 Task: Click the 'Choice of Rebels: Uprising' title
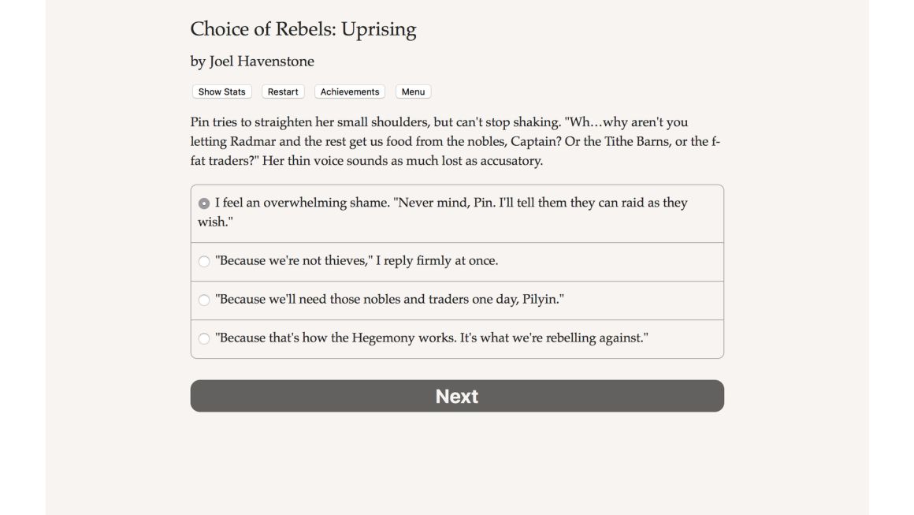tap(303, 29)
